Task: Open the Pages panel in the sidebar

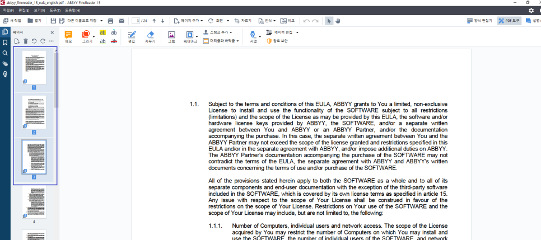Action: coord(5,32)
